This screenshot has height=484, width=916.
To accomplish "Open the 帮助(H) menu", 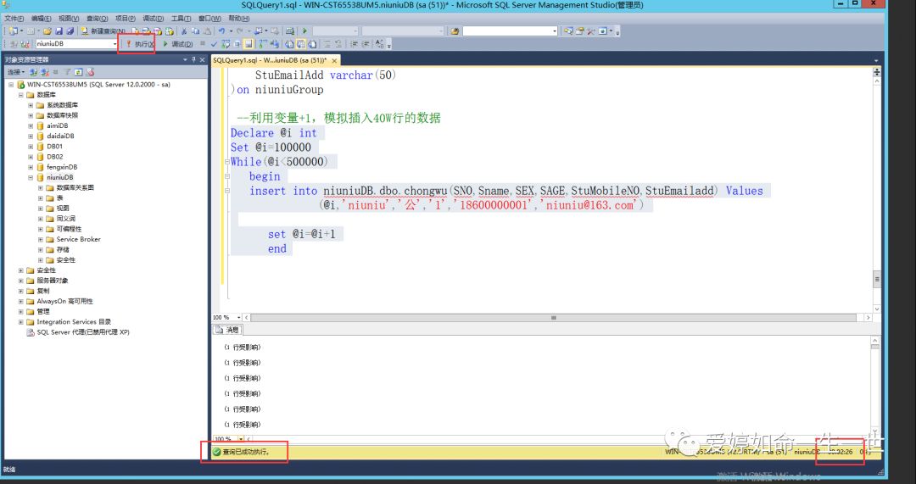I will (238, 18).
